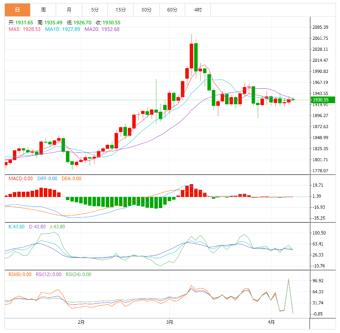Click the D:43.80 indicator label
Image resolution: width=340 pixels, height=333 pixels.
click(37, 227)
